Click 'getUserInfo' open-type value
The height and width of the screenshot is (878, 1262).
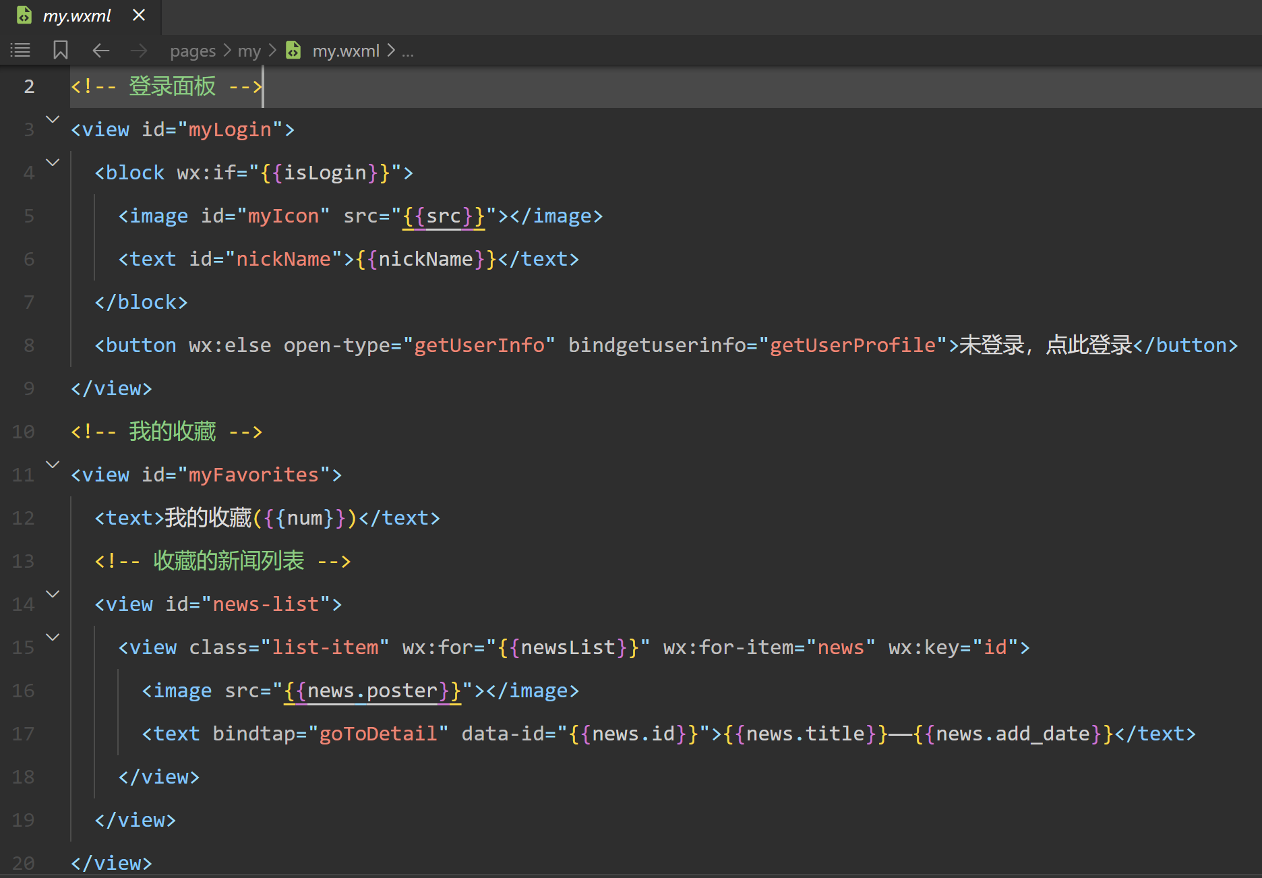pos(479,345)
